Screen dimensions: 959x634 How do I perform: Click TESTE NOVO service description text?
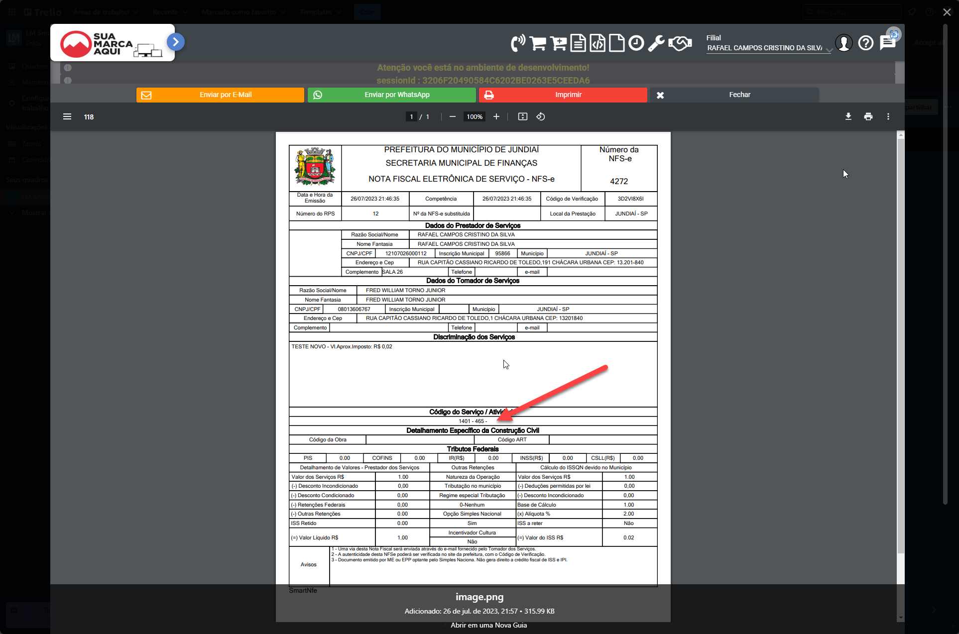coord(342,346)
